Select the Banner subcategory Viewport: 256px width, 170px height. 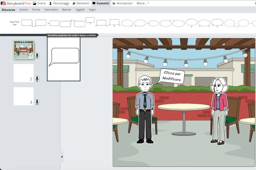67,10
